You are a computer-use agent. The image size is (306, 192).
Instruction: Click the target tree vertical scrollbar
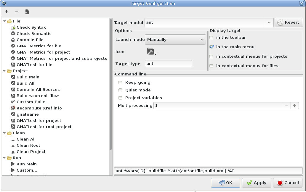[x=111, y=84]
